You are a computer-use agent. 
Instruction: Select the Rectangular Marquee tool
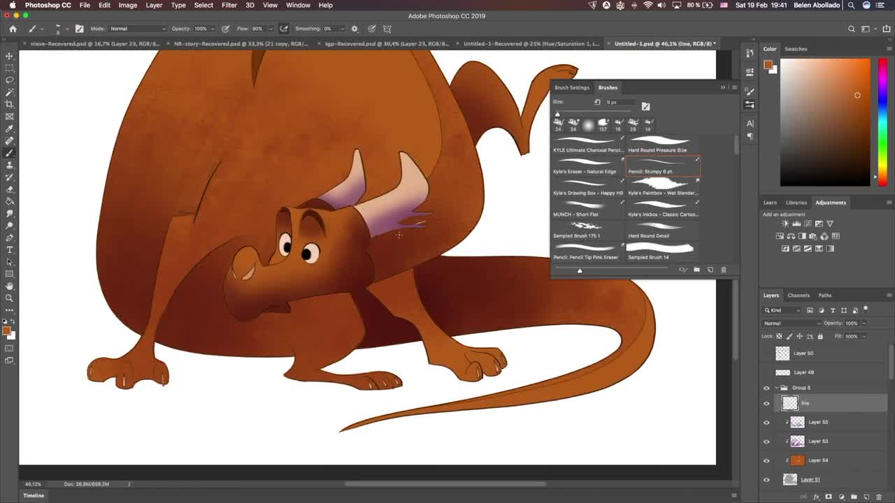click(x=9, y=68)
